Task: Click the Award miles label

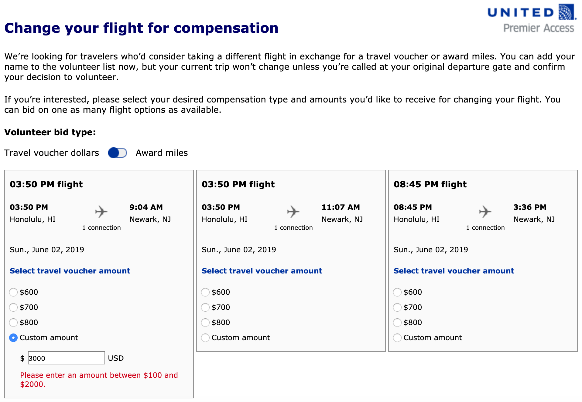Action: (x=162, y=153)
